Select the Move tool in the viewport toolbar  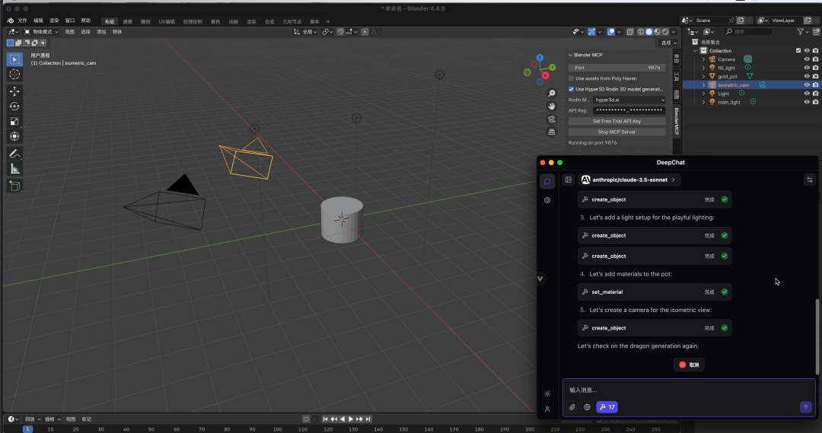coord(14,91)
